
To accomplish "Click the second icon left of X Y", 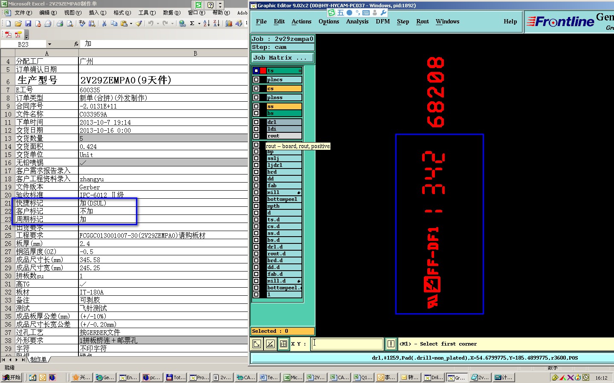I will coord(270,344).
